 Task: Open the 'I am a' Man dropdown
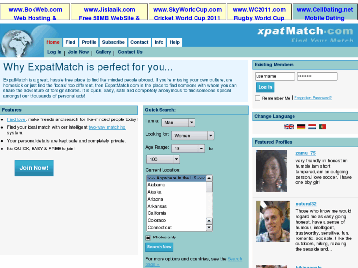(178, 123)
